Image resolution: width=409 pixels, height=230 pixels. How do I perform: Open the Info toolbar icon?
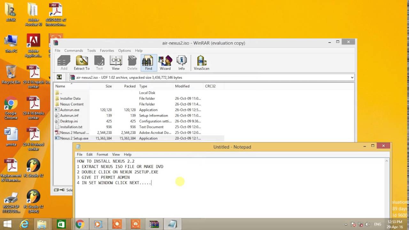181,63
